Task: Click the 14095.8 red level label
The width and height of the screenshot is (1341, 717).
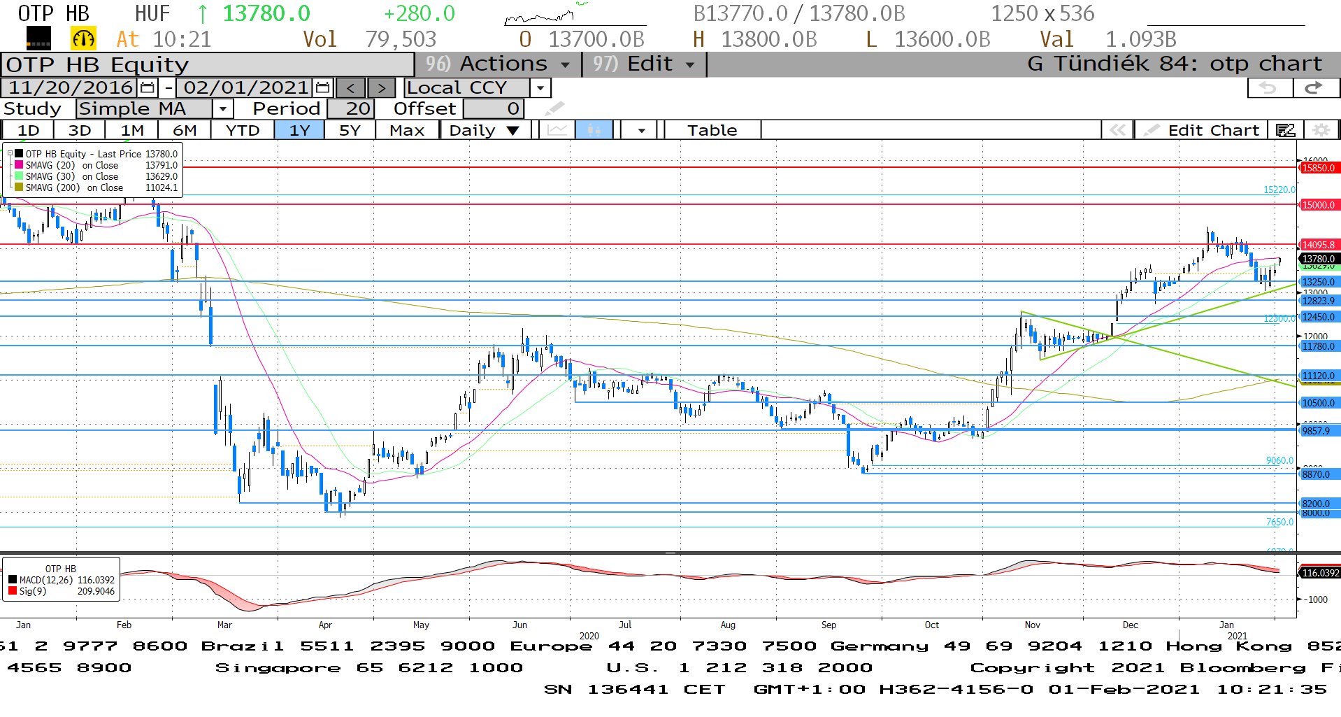Action: 1319,245
